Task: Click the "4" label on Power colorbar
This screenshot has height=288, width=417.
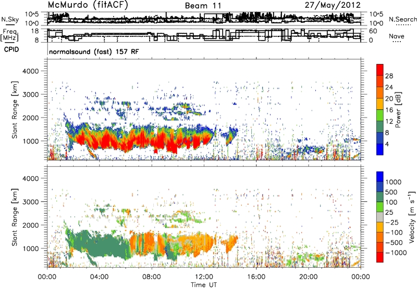Action: coord(387,144)
